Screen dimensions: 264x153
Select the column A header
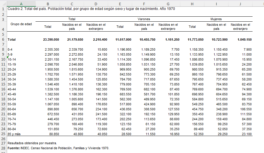(x=21, y=4)
